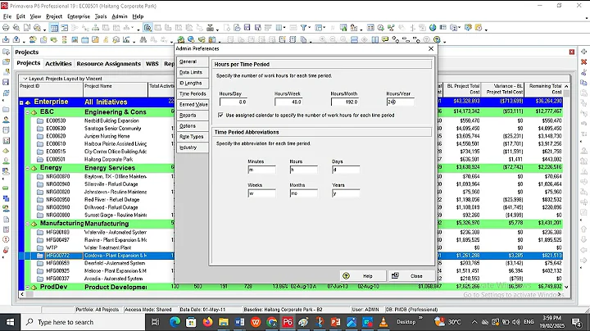
Task: Open Firefox from the taskbar
Action: (x=207, y=322)
